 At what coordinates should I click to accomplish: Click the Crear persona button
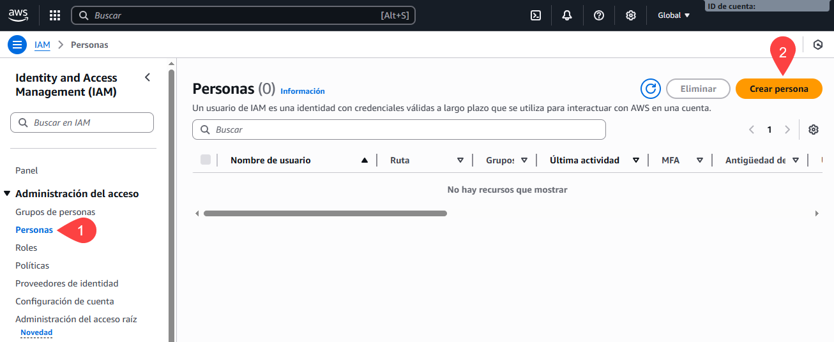point(778,89)
